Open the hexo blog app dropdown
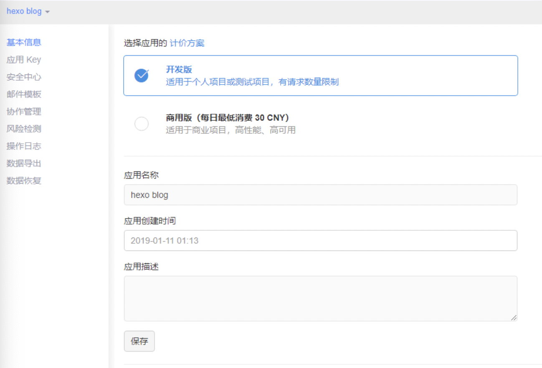The height and width of the screenshot is (368, 542). click(28, 11)
